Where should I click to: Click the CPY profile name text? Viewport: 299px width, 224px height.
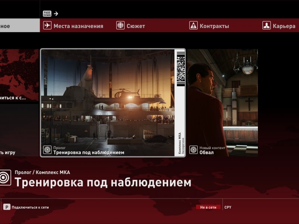(228, 207)
